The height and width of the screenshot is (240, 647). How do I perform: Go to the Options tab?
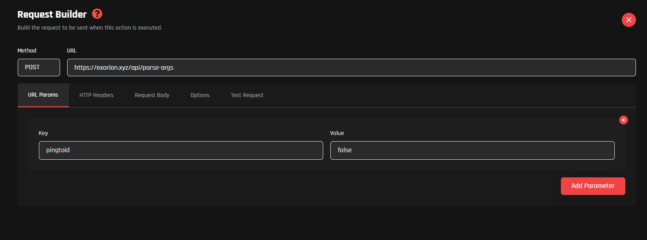tap(200, 95)
